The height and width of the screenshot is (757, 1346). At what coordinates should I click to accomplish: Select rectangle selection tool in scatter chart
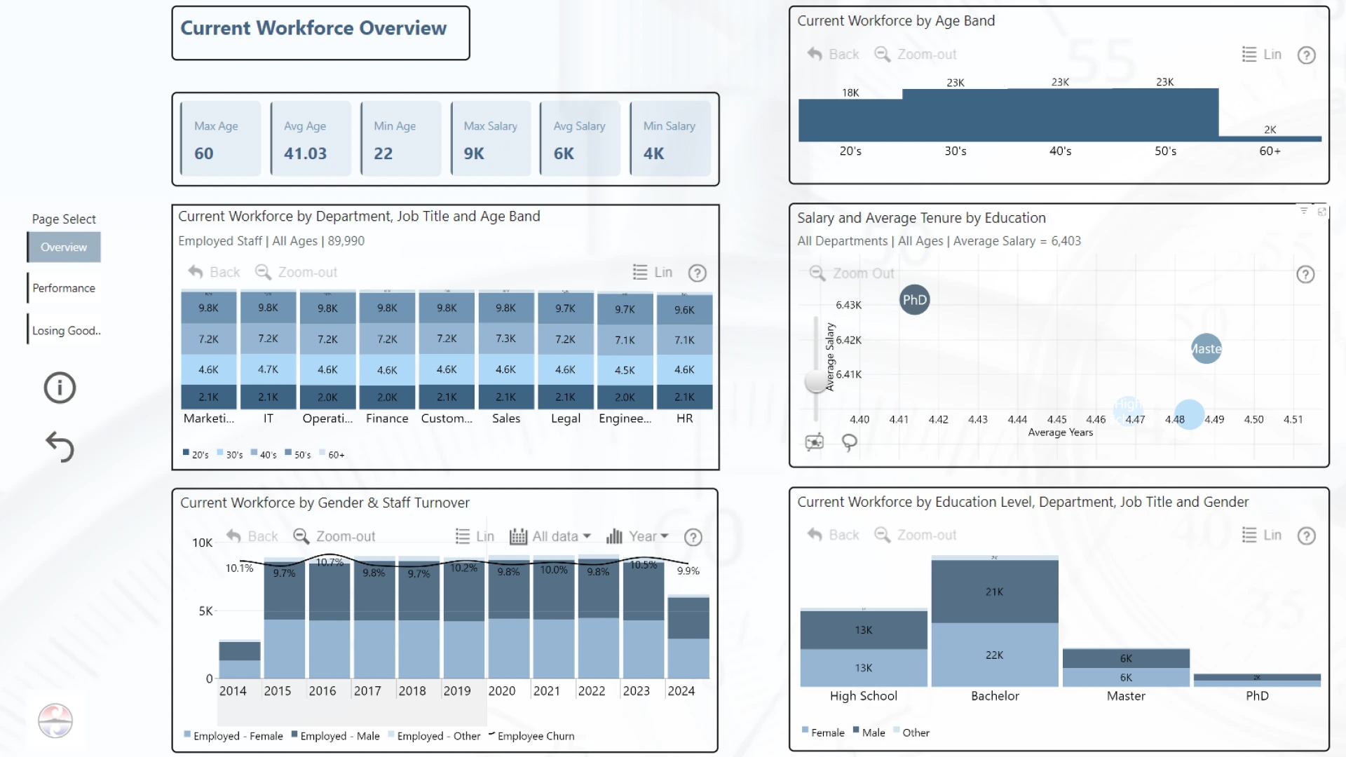(x=815, y=442)
